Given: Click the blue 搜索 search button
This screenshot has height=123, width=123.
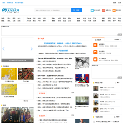Looking at the screenshot, I should (x=77, y=10).
